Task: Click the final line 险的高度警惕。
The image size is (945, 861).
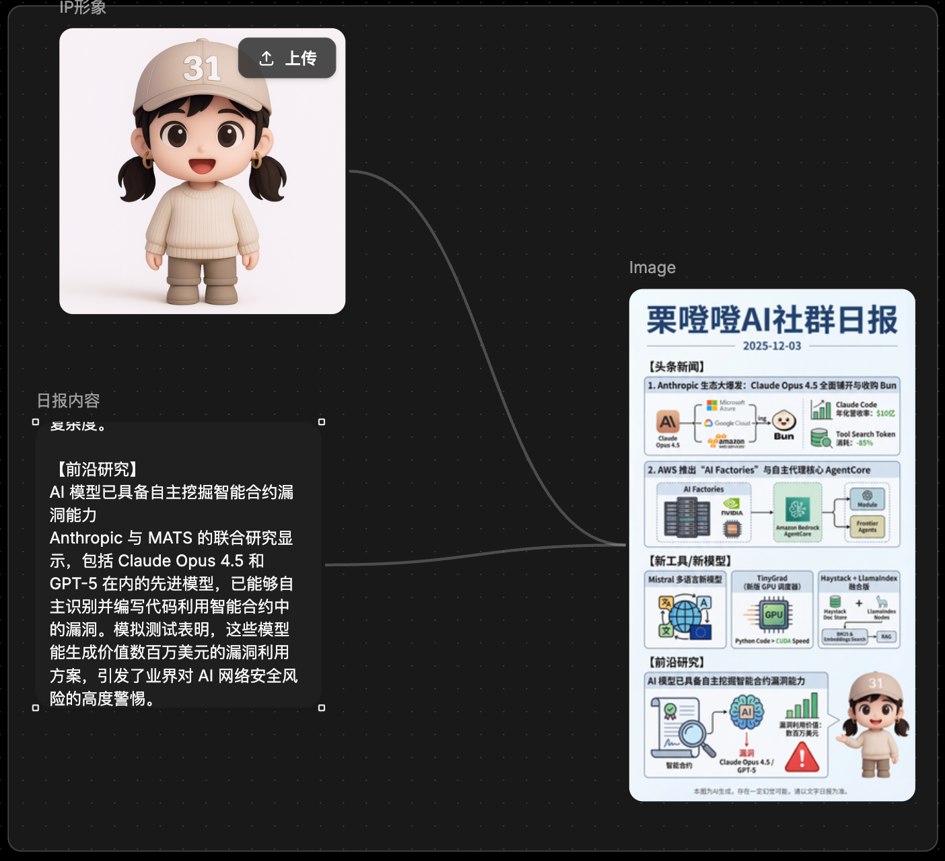Action: pyautogui.click(x=104, y=698)
